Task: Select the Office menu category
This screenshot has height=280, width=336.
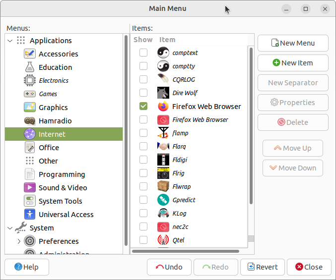Action: (49, 148)
